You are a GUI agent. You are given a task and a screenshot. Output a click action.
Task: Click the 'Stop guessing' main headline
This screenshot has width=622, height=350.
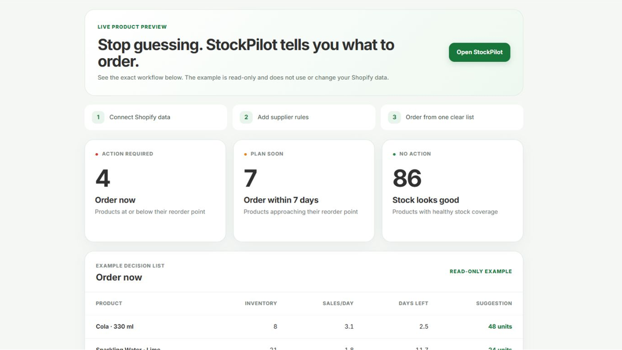point(246,53)
